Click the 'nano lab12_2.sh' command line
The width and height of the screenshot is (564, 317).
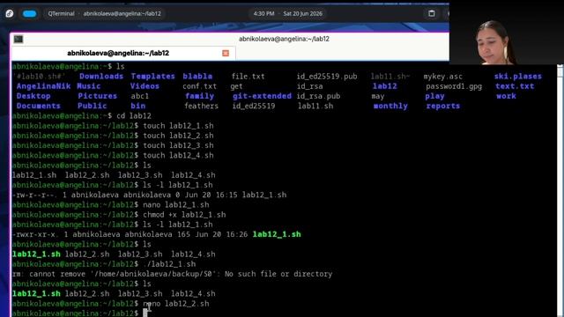[x=176, y=304]
